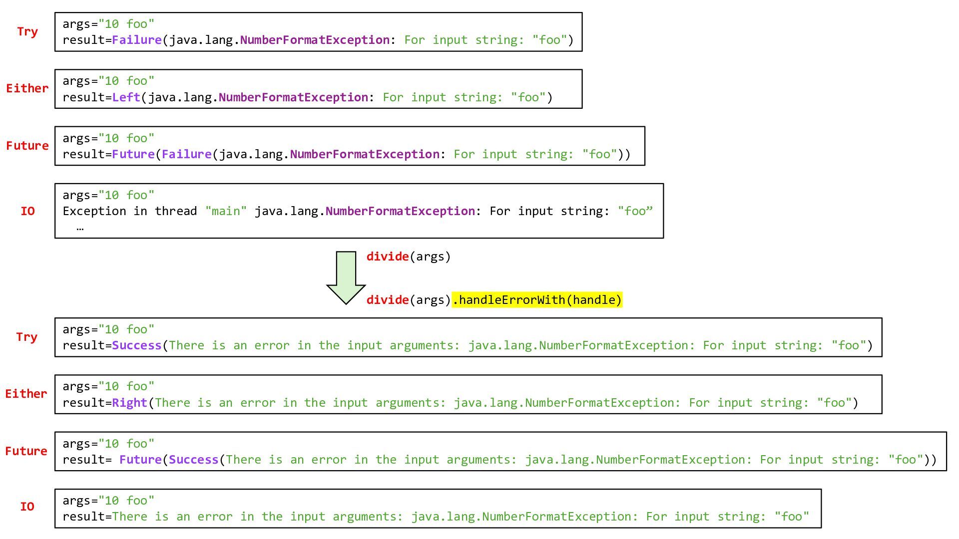Click "result=Future(Failure(" in the top Future box
The width and height of the screenshot is (959, 539).
click(140, 154)
